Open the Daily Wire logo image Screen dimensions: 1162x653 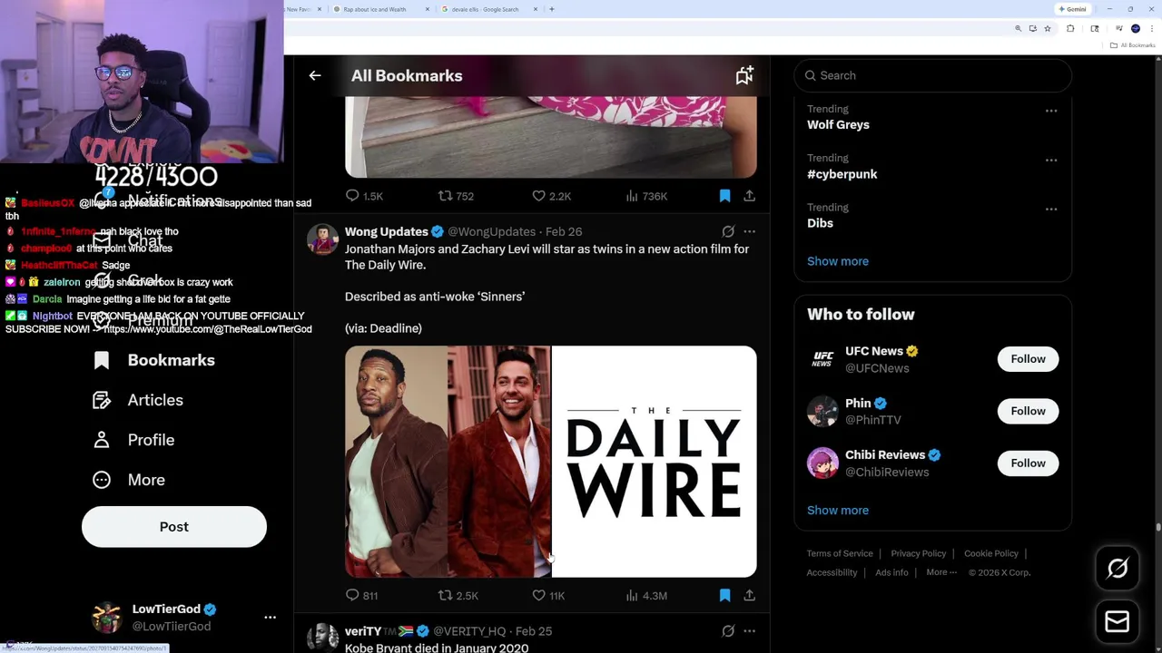tap(654, 462)
